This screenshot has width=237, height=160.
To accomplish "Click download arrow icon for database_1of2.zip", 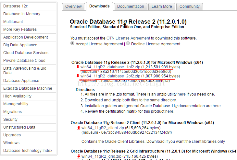I will 78,67.
